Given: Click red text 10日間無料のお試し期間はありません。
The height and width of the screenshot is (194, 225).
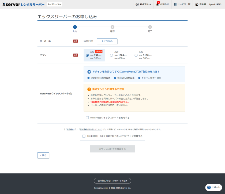Looking at the screenshot, I should pyautogui.click(x=110, y=102).
